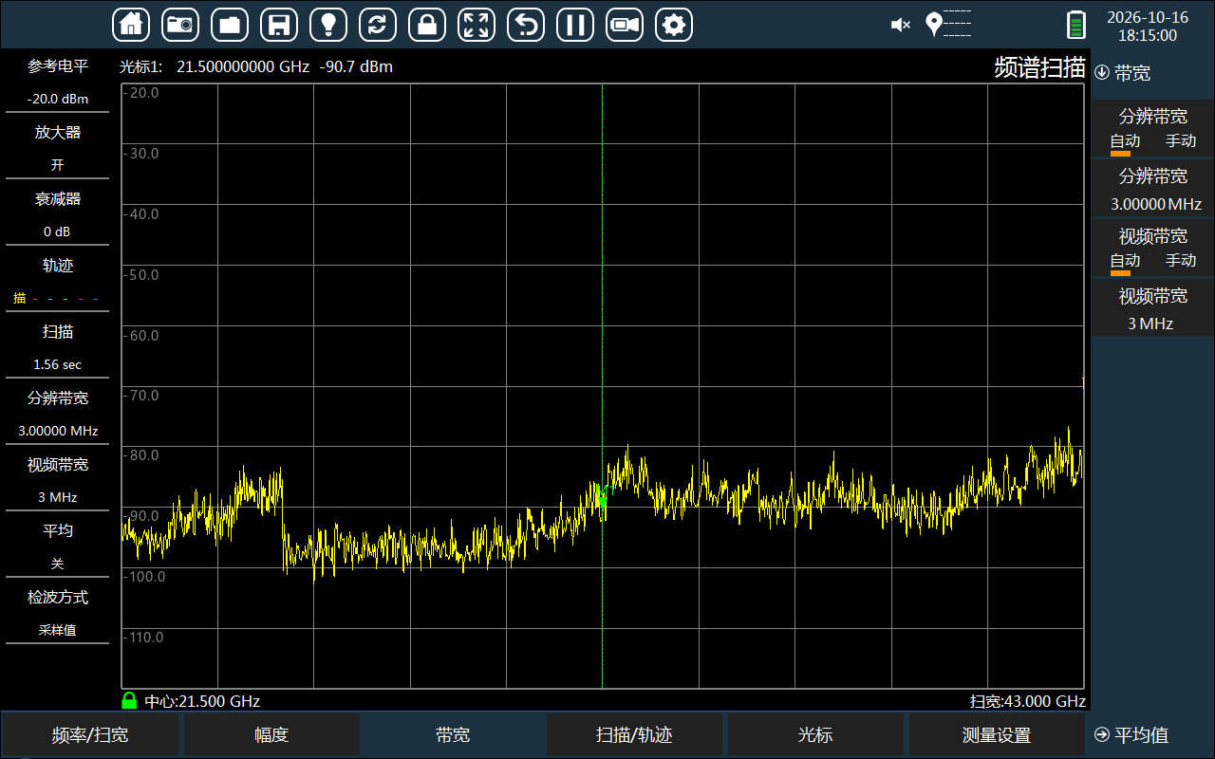Open settings with the gear icon
The height and width of the screenshot is (759, 1215).
674,25
